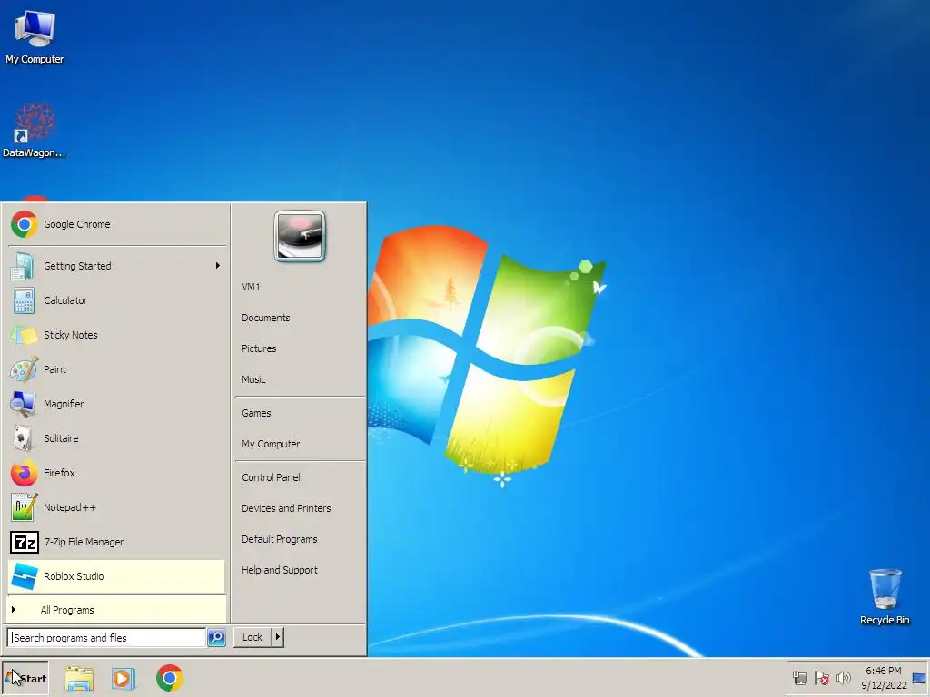Launch Calculator from the Start menu

click(117, 300)
